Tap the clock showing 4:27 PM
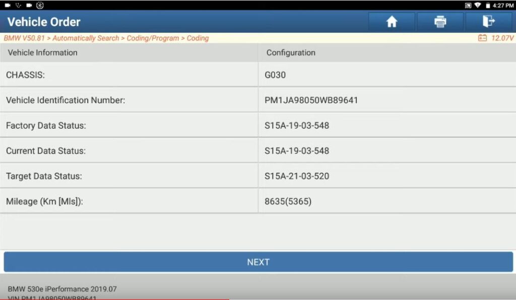This screenshot has height=300, width=516. click(502, 5)
